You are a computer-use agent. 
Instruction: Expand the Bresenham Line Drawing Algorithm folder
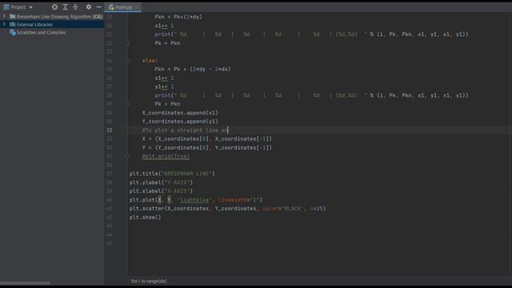click(x=4, y=16)
